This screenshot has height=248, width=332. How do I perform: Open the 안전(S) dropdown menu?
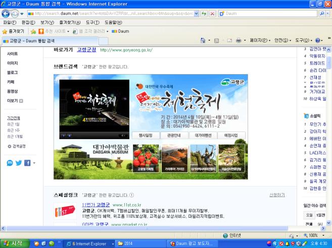[282, 40]
